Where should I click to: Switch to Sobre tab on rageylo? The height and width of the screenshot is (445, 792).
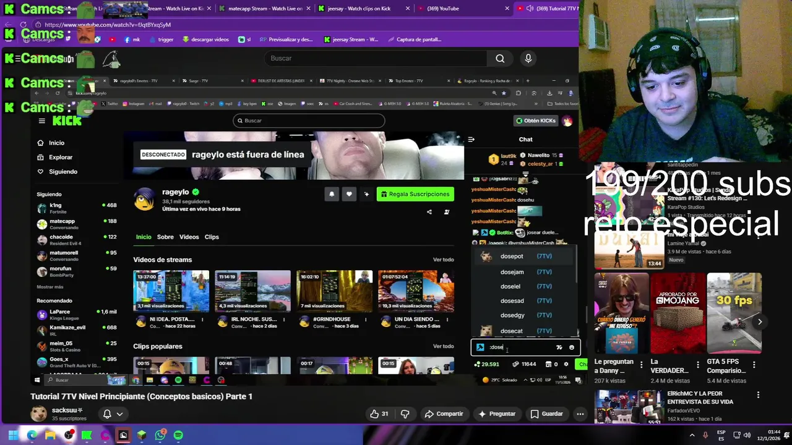(x=165, y=237)
